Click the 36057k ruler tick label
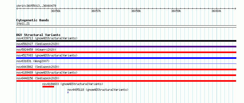The height and width of the screenshot is (103, 244). coord(96,11)
